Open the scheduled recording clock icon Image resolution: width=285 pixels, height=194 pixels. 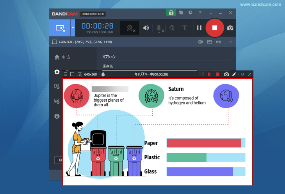coord(191,13)
